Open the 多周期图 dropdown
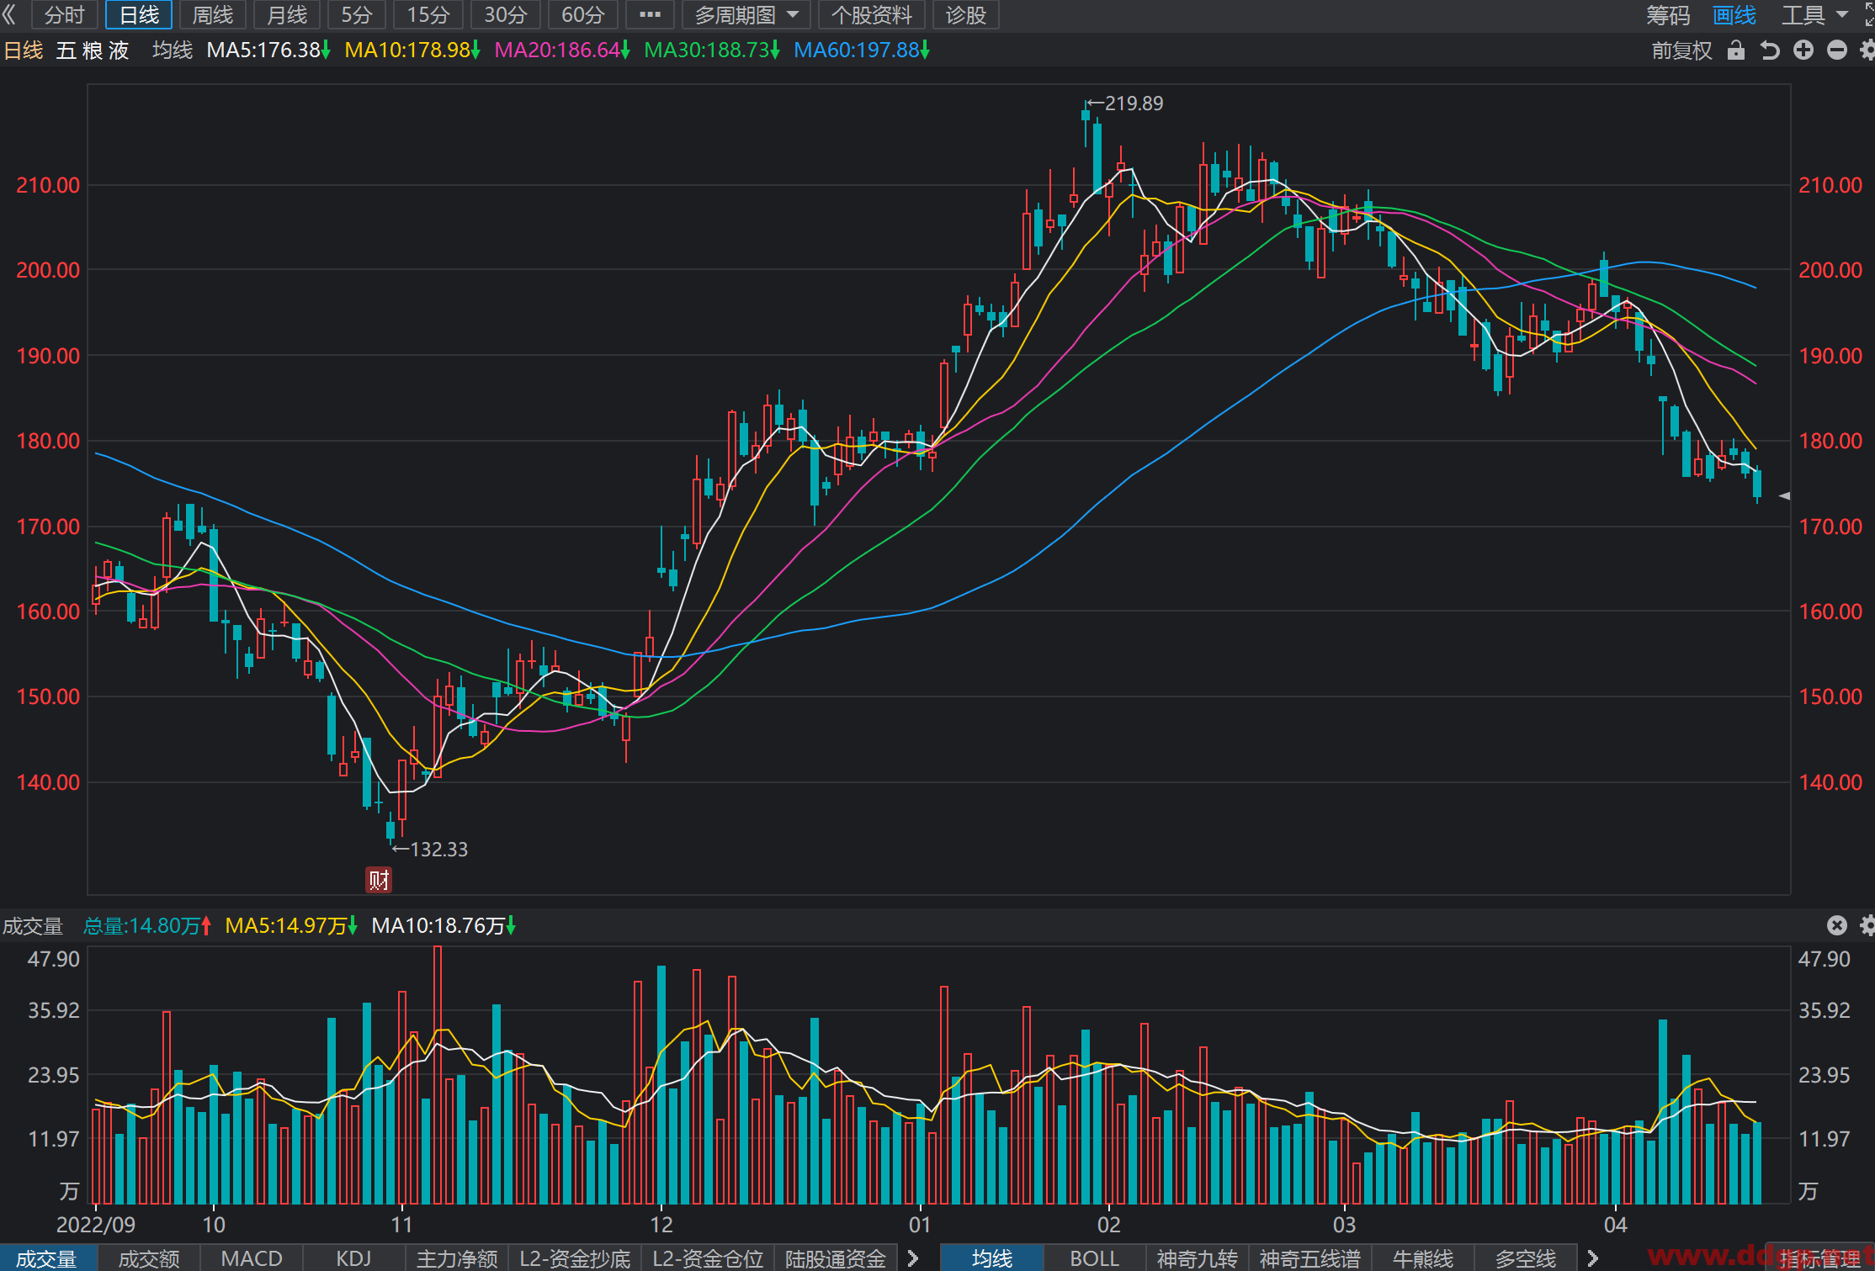This screenshot has height=1271, width=1875. (x=746, y=14)
